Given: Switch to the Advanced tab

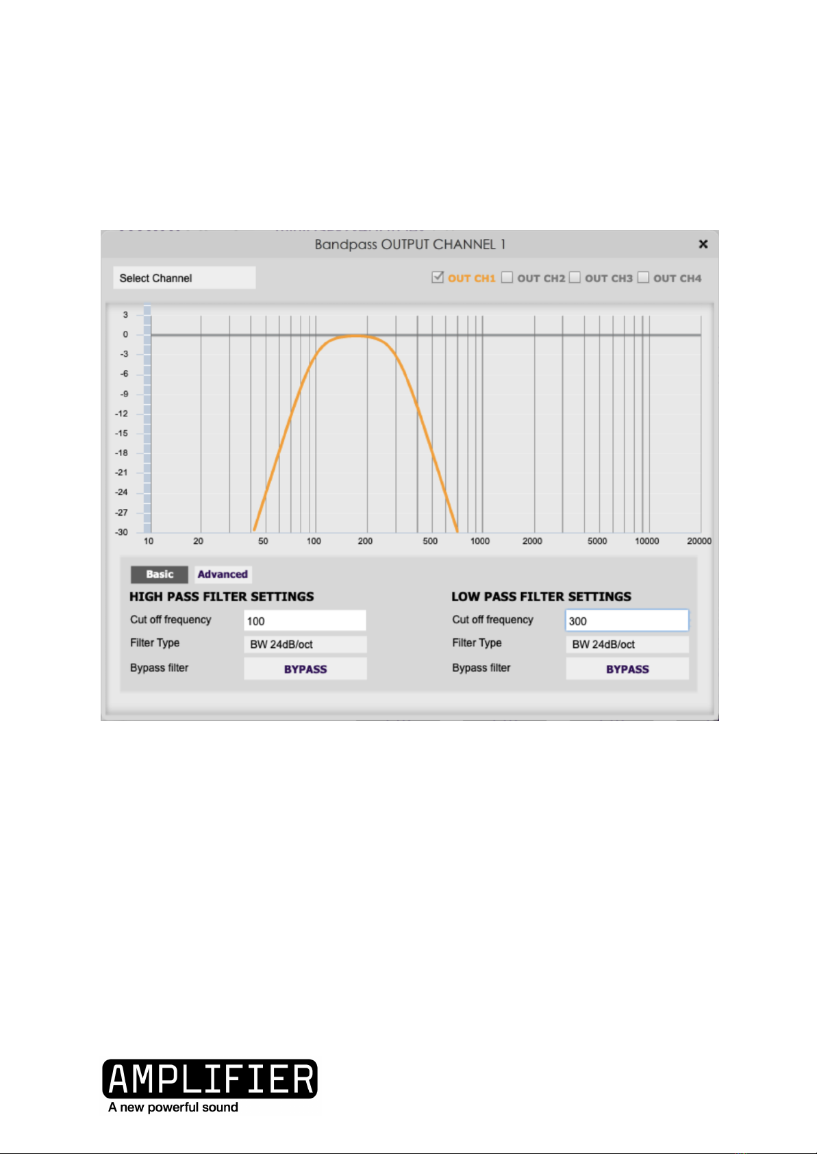Looking at the screenshot, I should (223, 575).
